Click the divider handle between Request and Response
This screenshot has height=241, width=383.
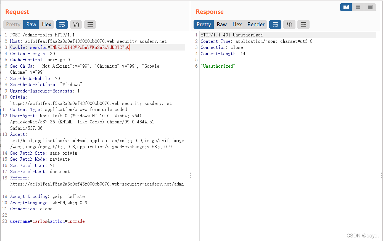pyautogui.click(x=190, y=175)
